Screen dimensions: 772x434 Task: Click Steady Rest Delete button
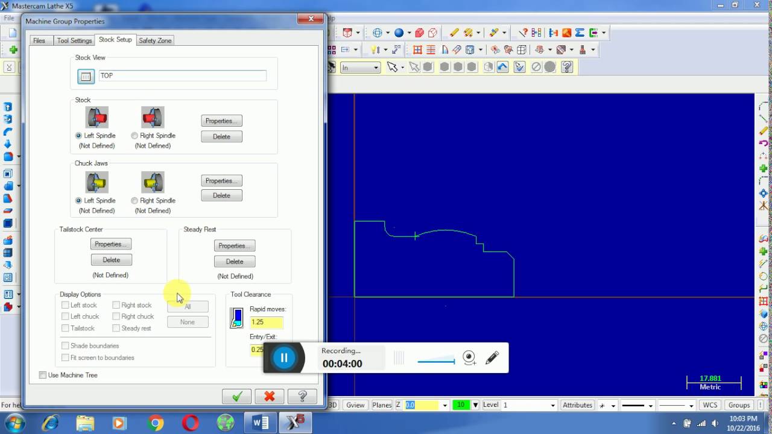(x=235, y=262)
